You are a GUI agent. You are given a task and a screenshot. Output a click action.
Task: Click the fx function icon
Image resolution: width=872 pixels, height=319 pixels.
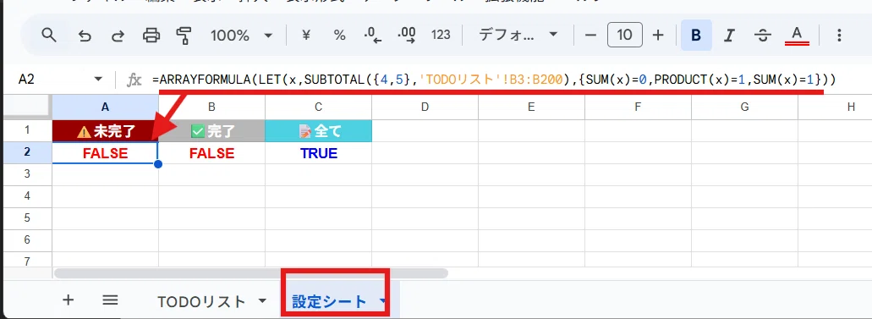(x=134, y=80)
